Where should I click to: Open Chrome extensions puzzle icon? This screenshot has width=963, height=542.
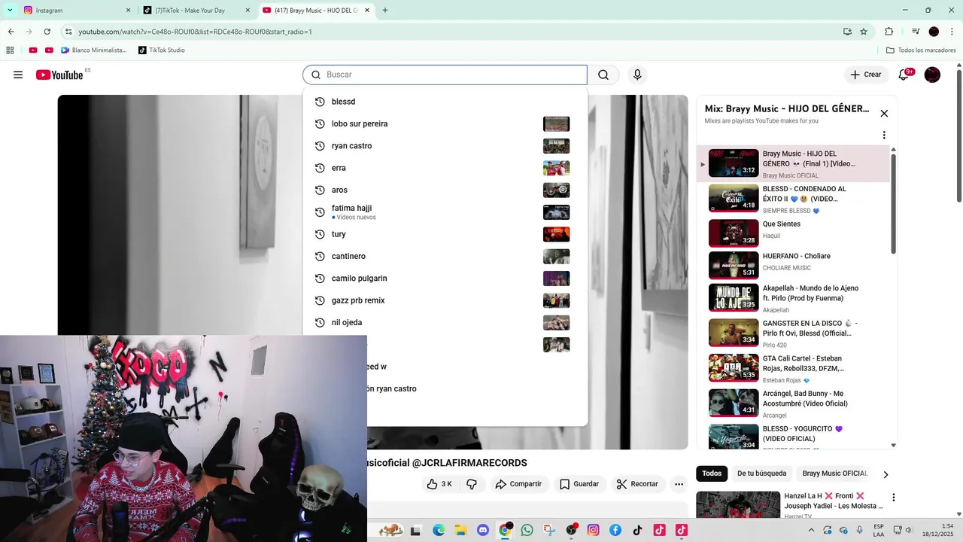point(889,32)
